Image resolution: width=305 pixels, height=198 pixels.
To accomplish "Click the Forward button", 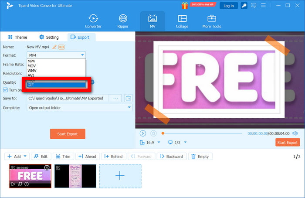I will click(x=141, y=156).
